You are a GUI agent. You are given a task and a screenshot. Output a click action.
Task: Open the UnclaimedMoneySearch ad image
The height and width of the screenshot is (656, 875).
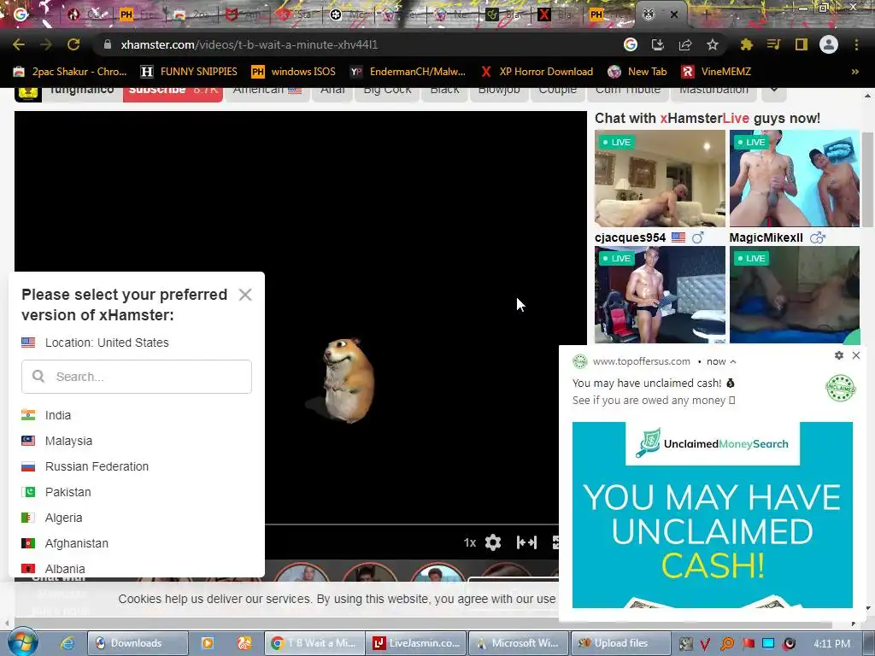point(712,515)
